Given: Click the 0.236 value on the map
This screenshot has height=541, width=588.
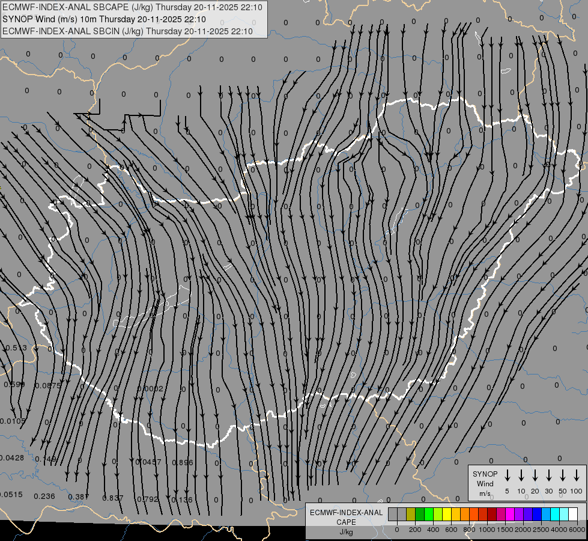Looking at the screenshot, I should (44, 497).
